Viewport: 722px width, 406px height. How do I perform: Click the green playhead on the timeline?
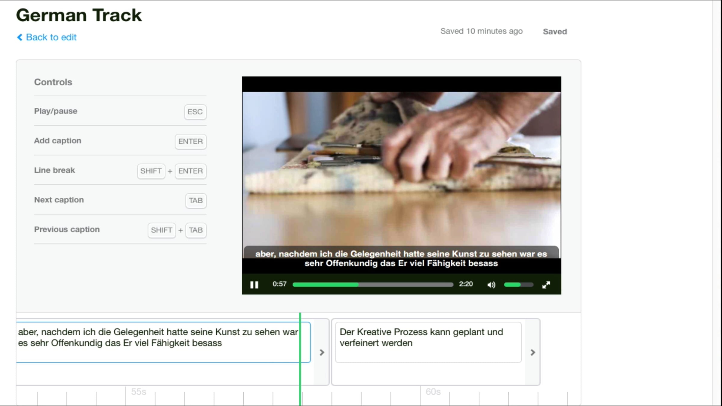300,376
